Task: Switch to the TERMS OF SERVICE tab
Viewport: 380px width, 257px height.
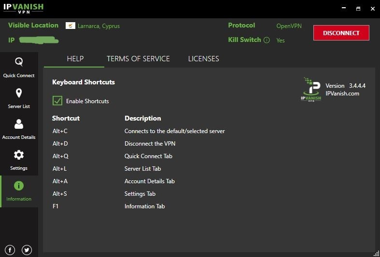Action: 138,59
